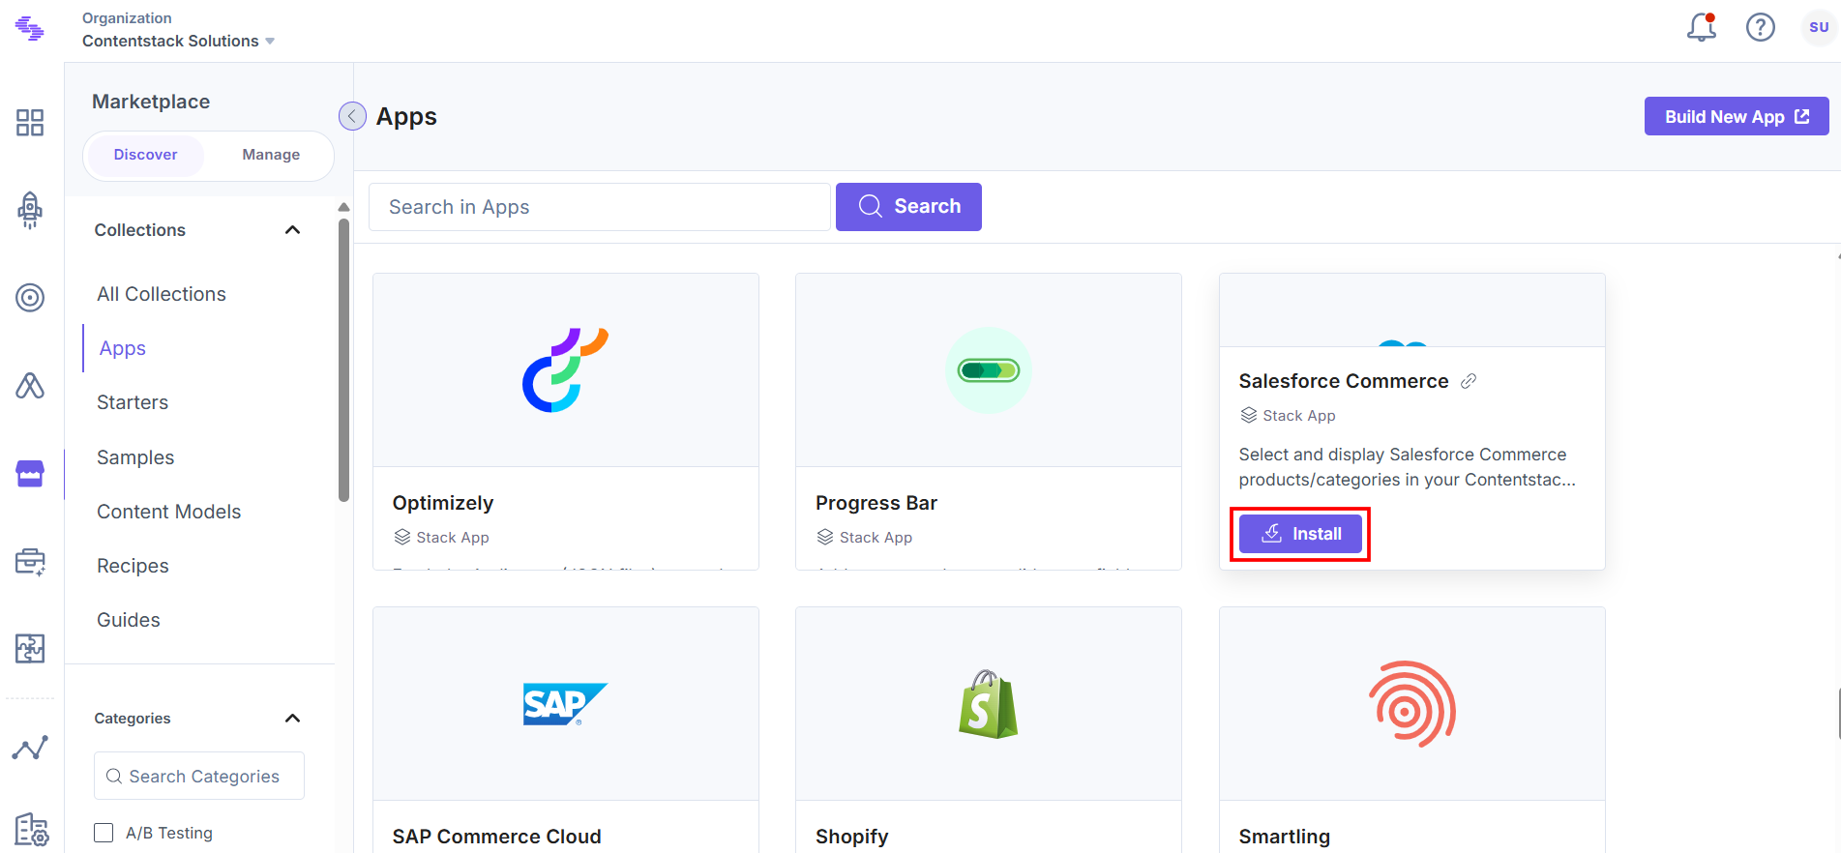Open the Smartling app title
This screenshot has width=1841, height=853.
pyautogui.click(x=1285, y=837)
